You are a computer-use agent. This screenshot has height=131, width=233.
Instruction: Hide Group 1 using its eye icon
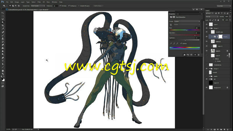coord(206,28)
